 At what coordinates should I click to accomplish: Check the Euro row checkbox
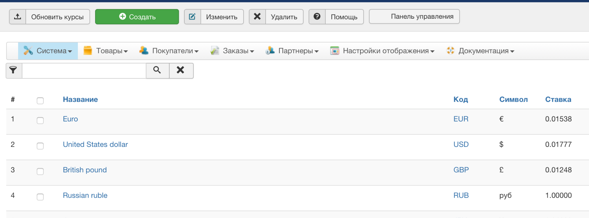(x=40, y=120)
